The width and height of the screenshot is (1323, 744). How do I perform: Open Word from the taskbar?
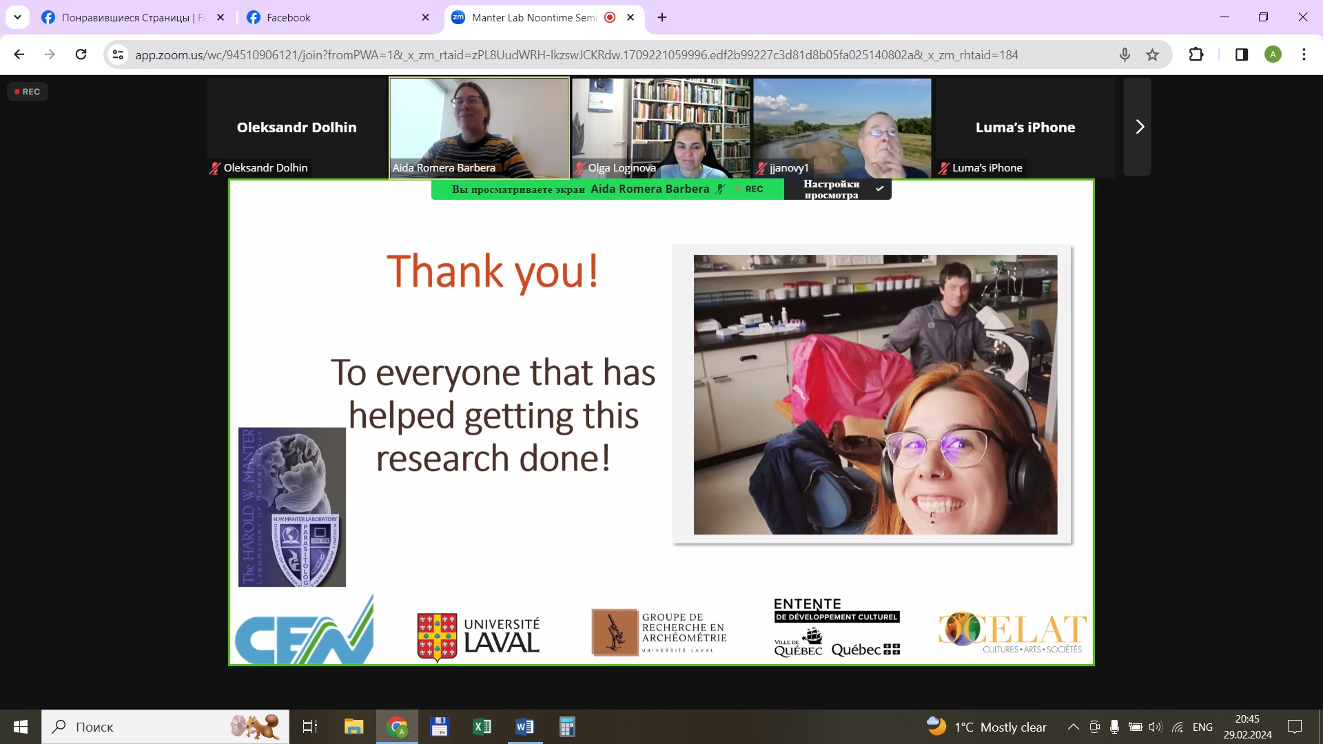(525, 727)
